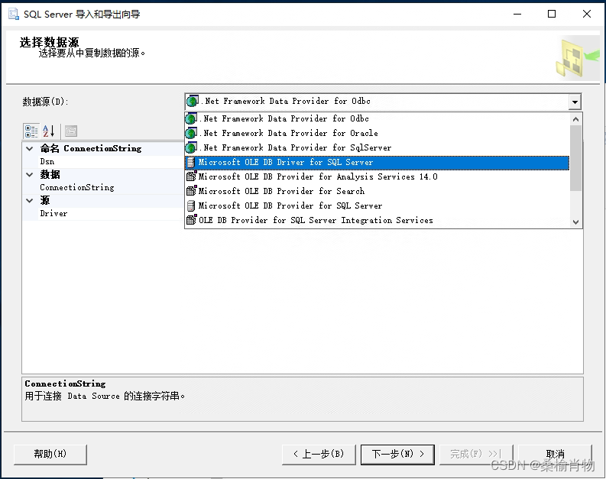The width and height of the screenshot is (606, 479).
Task: Select .Net Framework Data Provider for SqlServer
Action: click(x=378, y=147)
